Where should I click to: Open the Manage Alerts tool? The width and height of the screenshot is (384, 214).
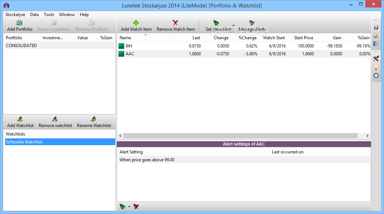[252, 26]
